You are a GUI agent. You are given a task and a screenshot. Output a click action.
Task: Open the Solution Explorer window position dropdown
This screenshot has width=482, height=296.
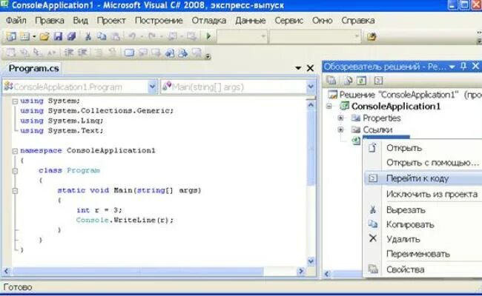click(452, 67)
